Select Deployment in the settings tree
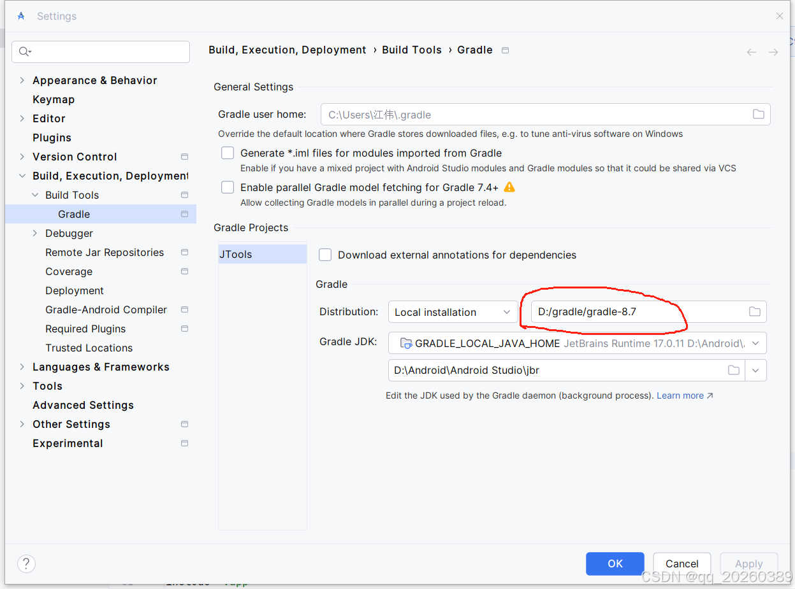Viewport: 795px width, 589px height. coord(75,290)
